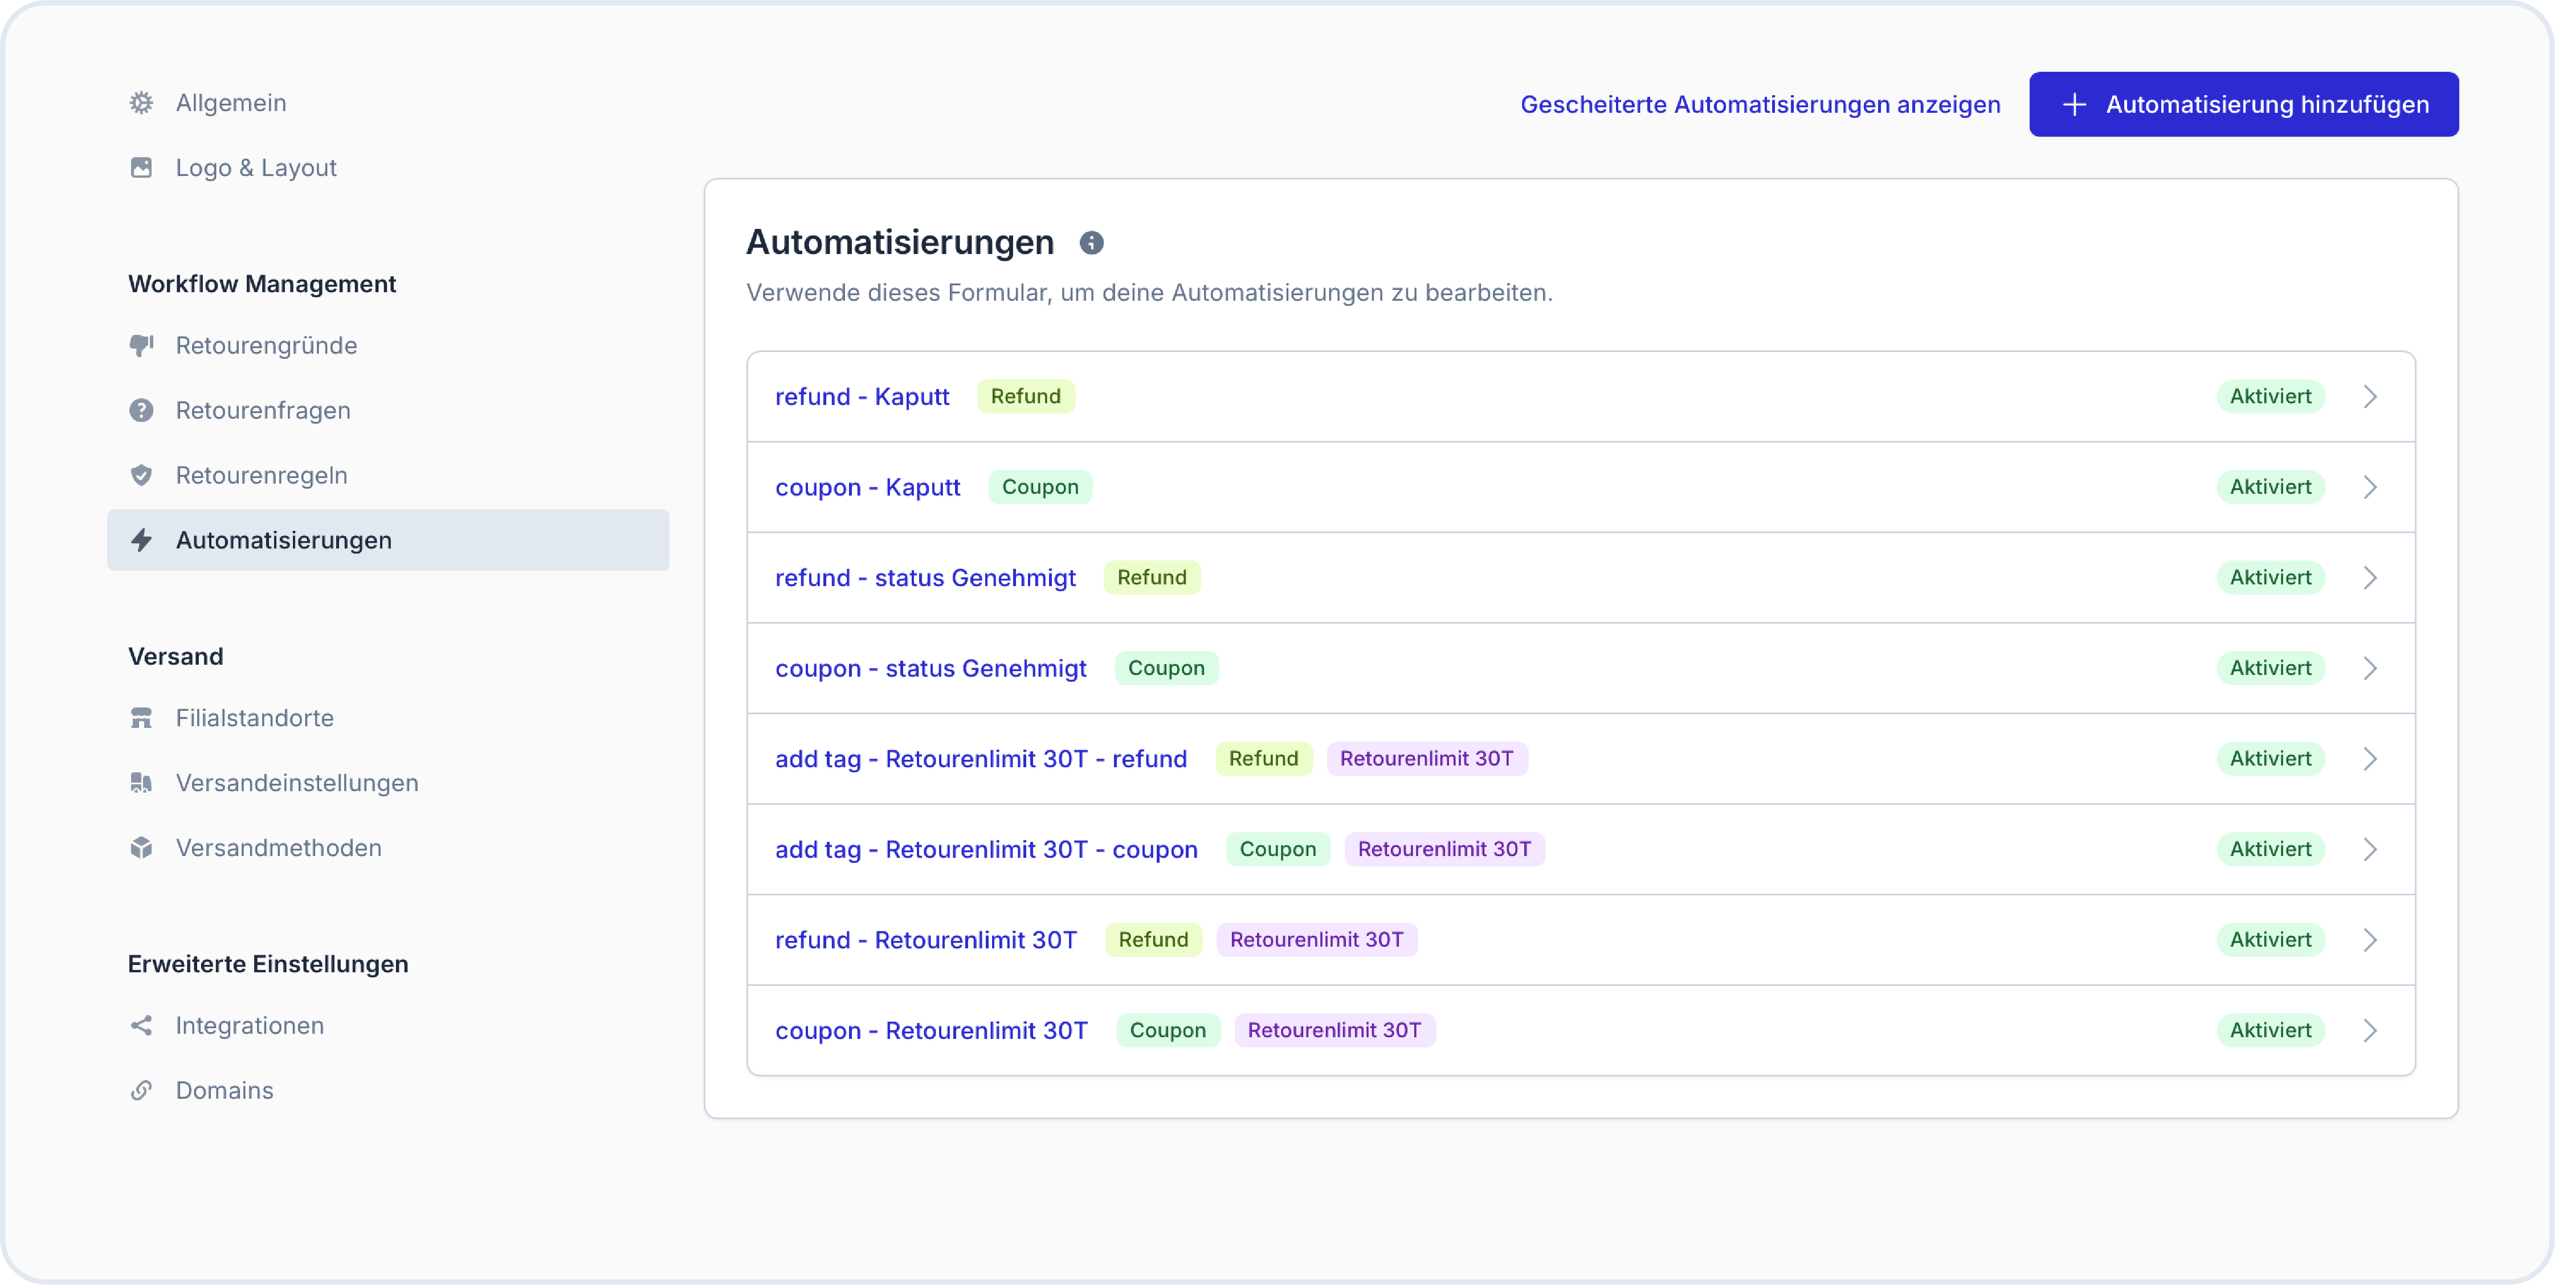Click Aktiviert badge on coupon - Kaputt row
The width and height of the screenshot is (2555, 1285).
click(x=2270, y=487)
